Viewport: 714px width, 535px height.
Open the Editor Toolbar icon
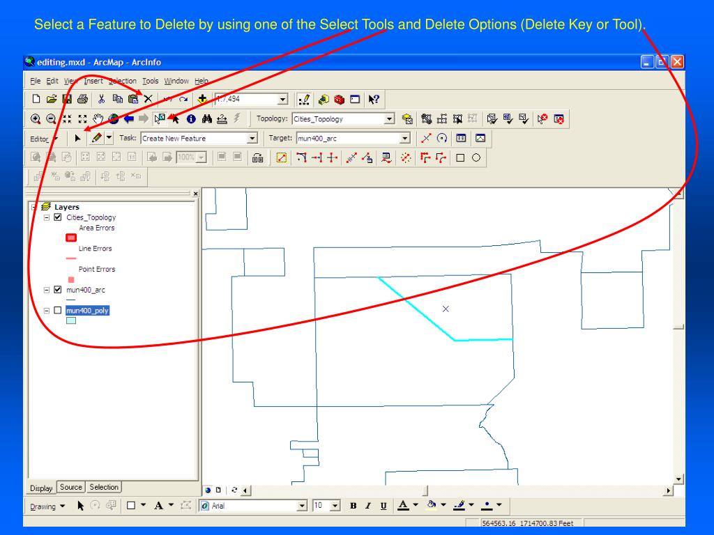pos(304,99)
